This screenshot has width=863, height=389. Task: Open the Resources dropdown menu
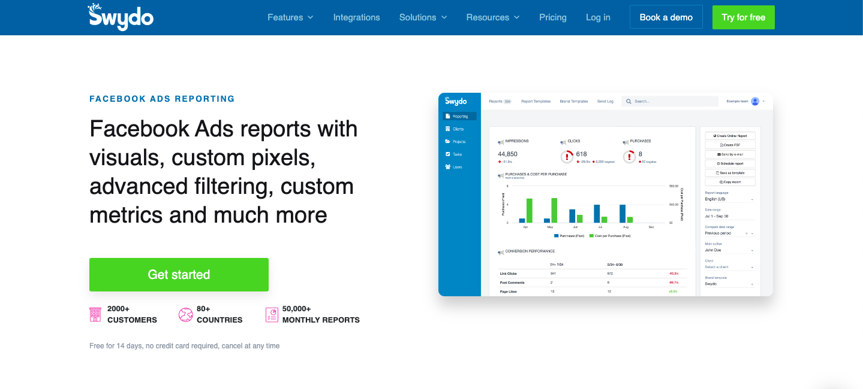tap(493, 17)
